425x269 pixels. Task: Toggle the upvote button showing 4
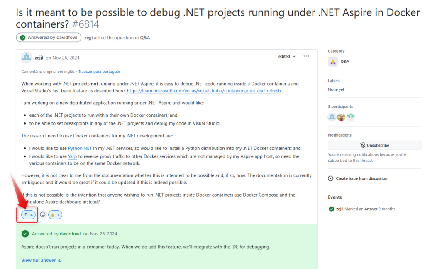[x=28, y=215]
